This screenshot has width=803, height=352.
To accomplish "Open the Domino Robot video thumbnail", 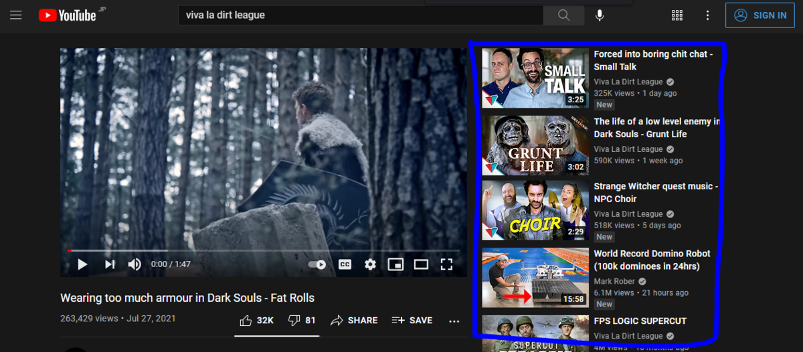I will pyautogui.click(x=535, y=278).
